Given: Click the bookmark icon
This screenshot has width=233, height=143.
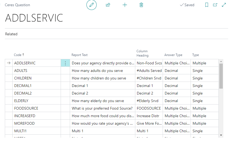Looking at the screenshot, I should click(x=206, y=5).
